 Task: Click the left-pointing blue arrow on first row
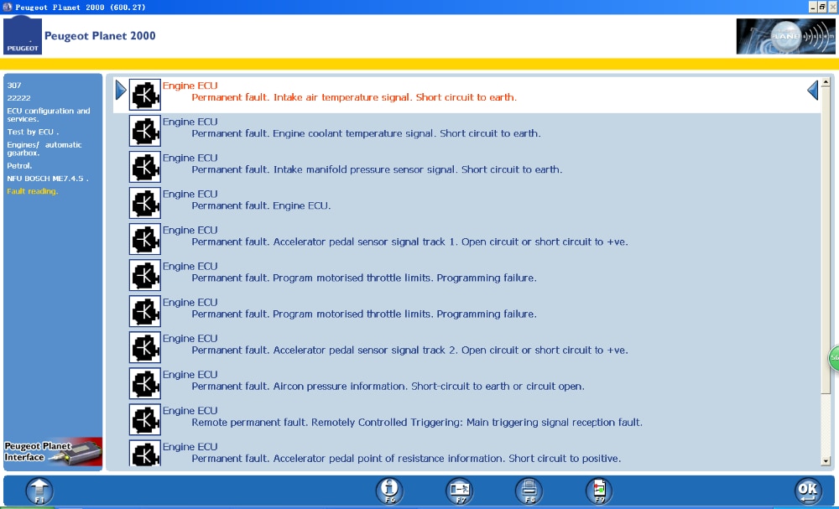812,90
